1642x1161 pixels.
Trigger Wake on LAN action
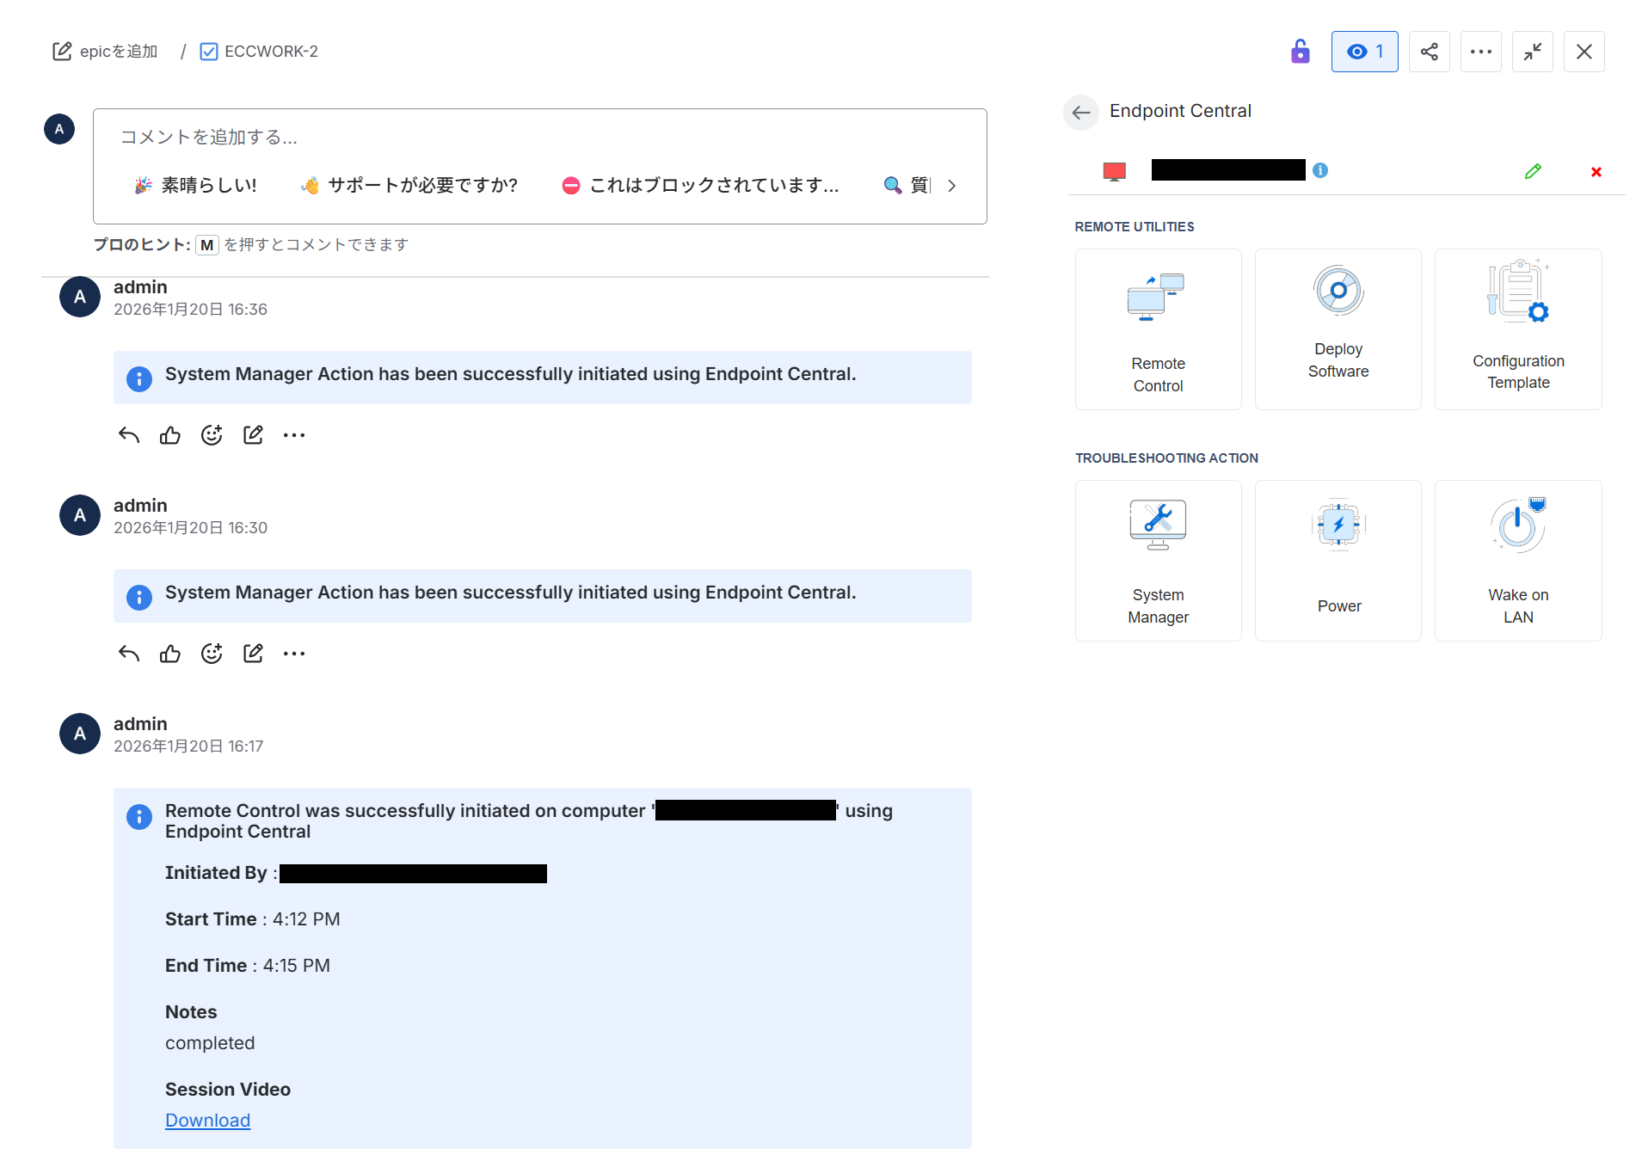[x=1517, y=561]
